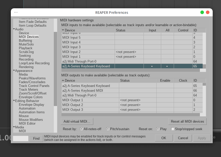Open Track Control Panels page
This screenshot has width=221, height=157.
pos(34,86)
